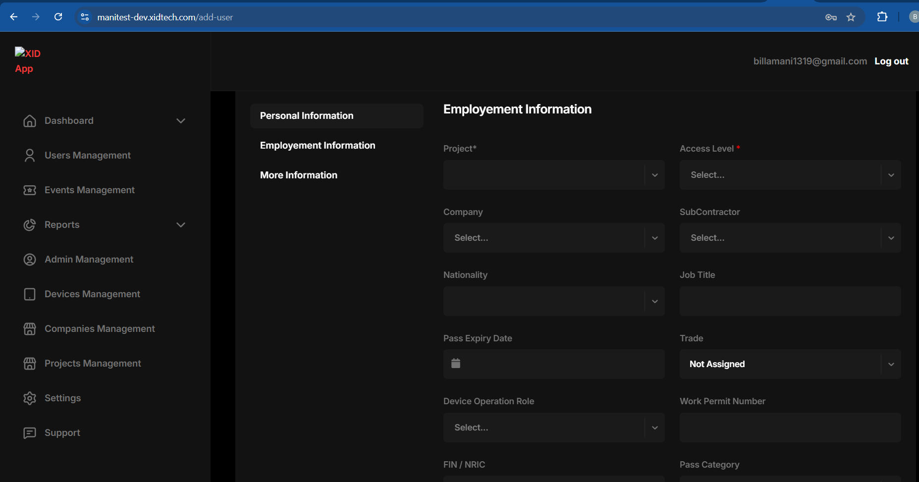Open Projects Management in sidebar
919x482 pixels.
[93, 364]
